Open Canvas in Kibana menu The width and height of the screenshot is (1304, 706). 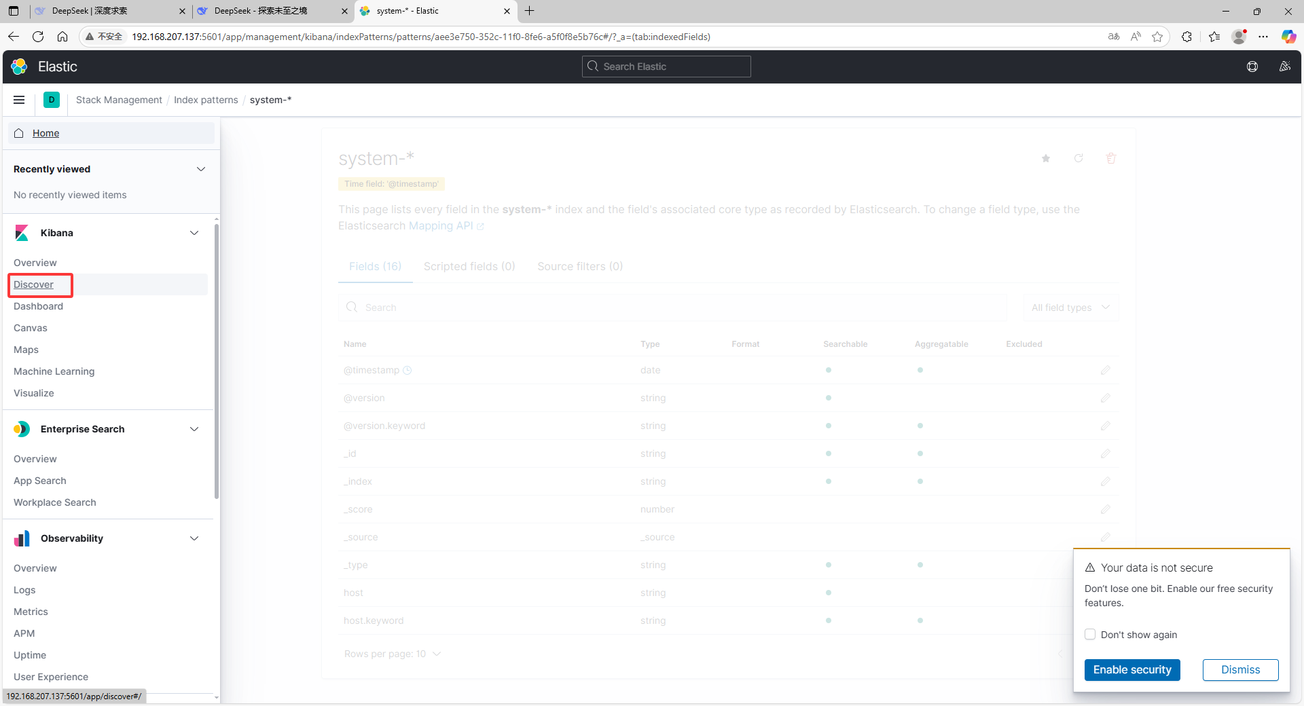click(31, 328)
